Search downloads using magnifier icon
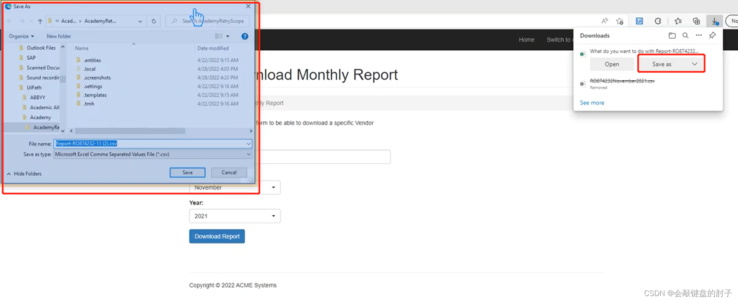The image size is (738, 301). (685, 36)
